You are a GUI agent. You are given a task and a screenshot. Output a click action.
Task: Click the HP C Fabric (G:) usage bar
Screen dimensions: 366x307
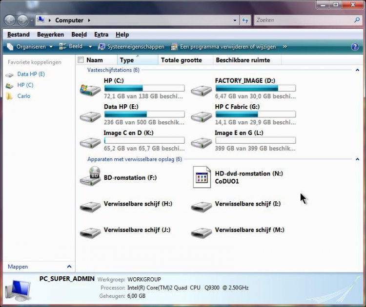[256, 114]
